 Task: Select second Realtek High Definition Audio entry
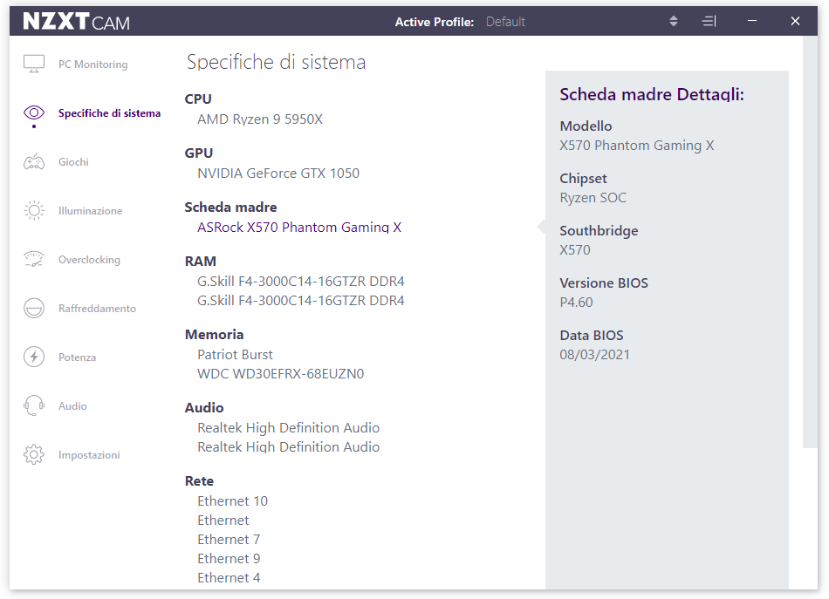(x=289, y=447)
